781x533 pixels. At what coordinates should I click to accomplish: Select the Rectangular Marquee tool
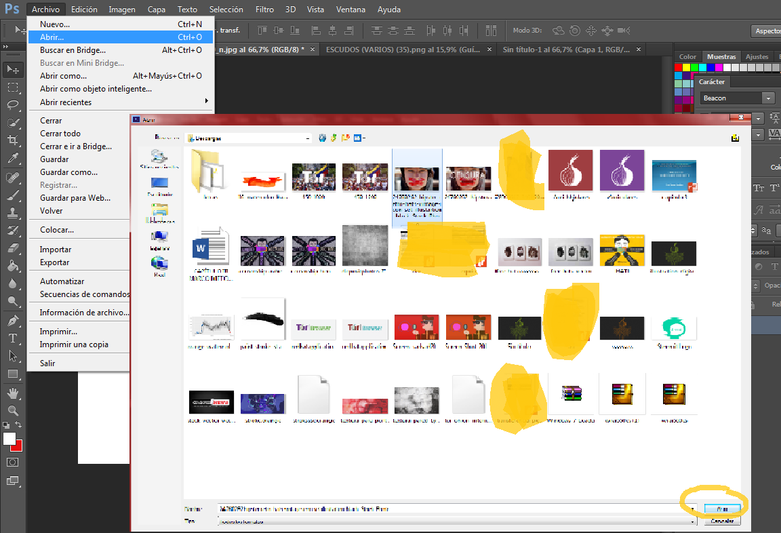(x=13, y=87)
